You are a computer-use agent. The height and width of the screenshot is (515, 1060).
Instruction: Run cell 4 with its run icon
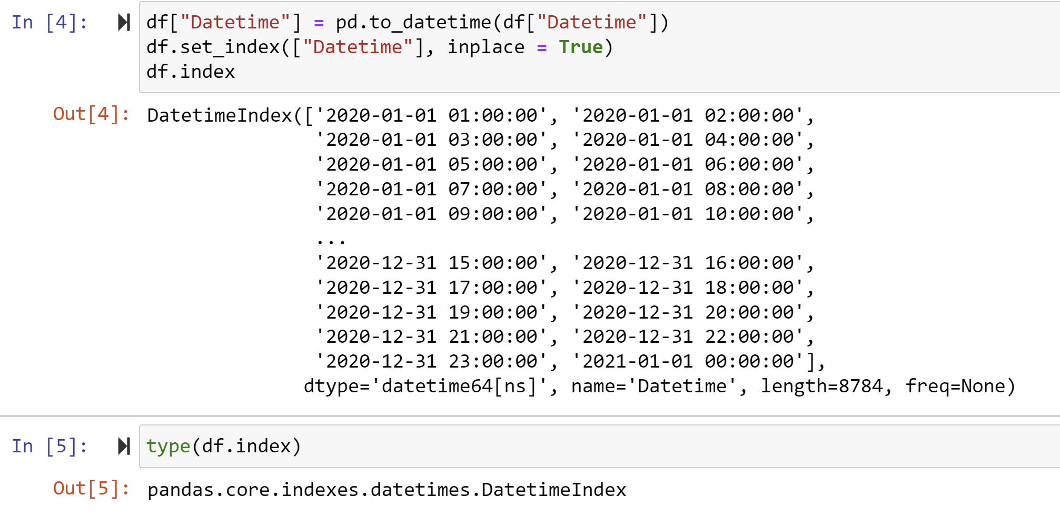point(124,22)
